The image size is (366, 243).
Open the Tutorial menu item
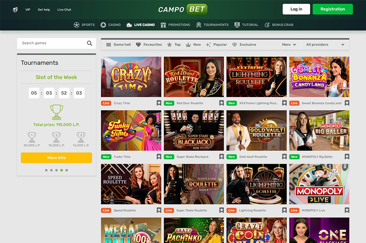coord(246,25)
